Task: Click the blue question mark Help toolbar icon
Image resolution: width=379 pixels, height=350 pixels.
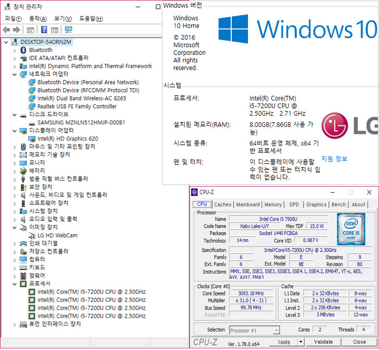Action: coord(44,30)
